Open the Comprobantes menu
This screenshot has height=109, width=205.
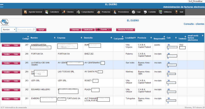(85, 12)
